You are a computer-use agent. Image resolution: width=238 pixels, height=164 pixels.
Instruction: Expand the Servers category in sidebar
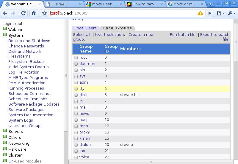(x=5, y=131)
